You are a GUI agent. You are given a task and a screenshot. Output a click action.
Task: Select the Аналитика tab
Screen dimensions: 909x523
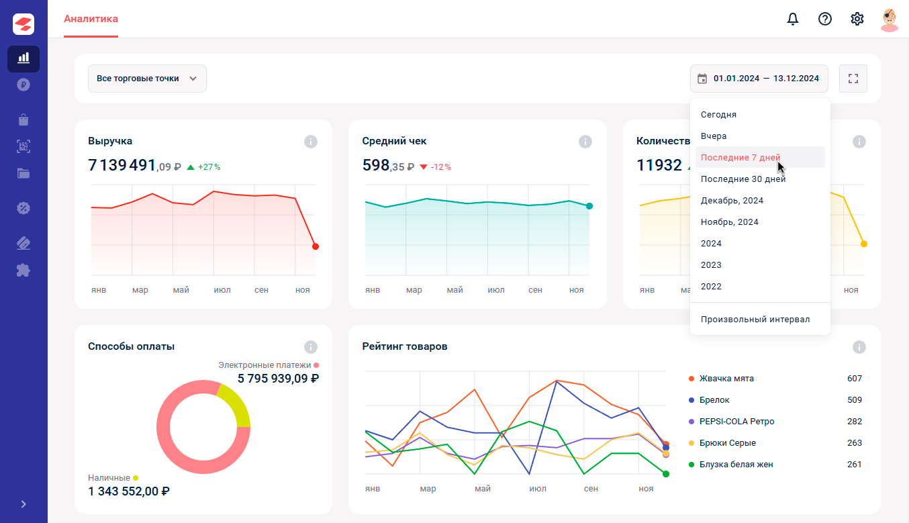(x=91, y=19)
